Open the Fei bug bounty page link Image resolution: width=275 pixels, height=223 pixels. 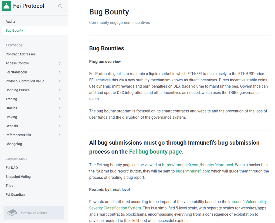coord(155,152)
